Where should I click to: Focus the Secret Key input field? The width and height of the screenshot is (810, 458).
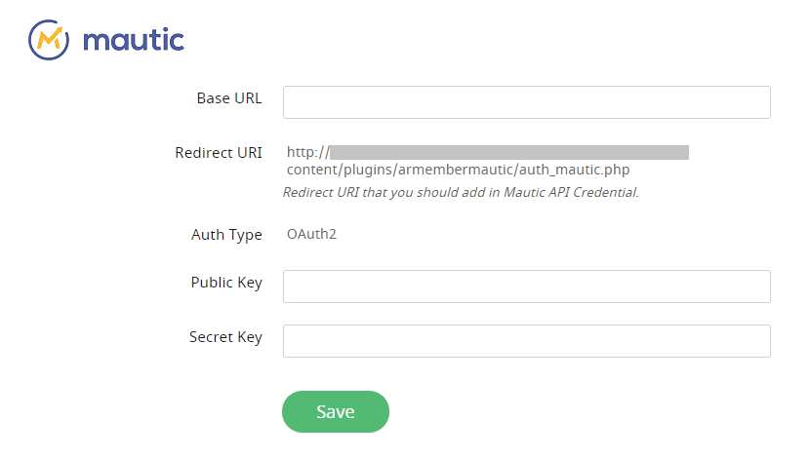click(526, 341)
